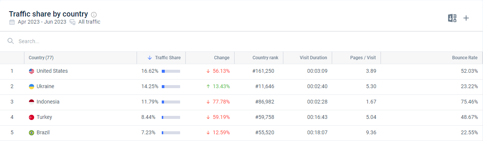Click the 12.59% change value
Image resolution: width=483 pixels, height=141 pixels.
(x=221, y=132)
